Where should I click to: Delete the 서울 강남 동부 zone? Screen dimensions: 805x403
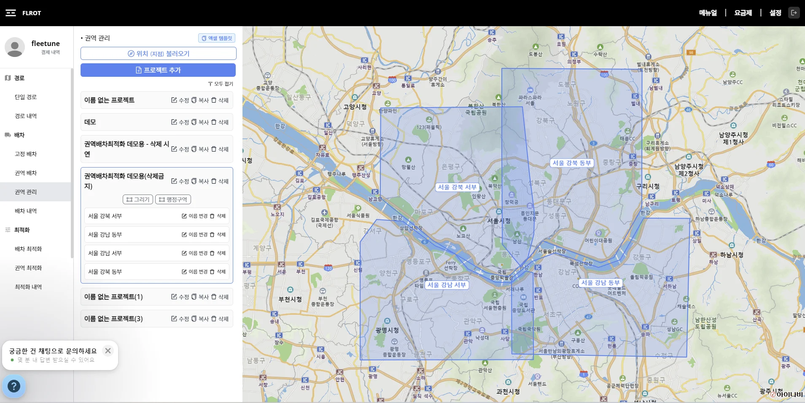tap(218, 235)
